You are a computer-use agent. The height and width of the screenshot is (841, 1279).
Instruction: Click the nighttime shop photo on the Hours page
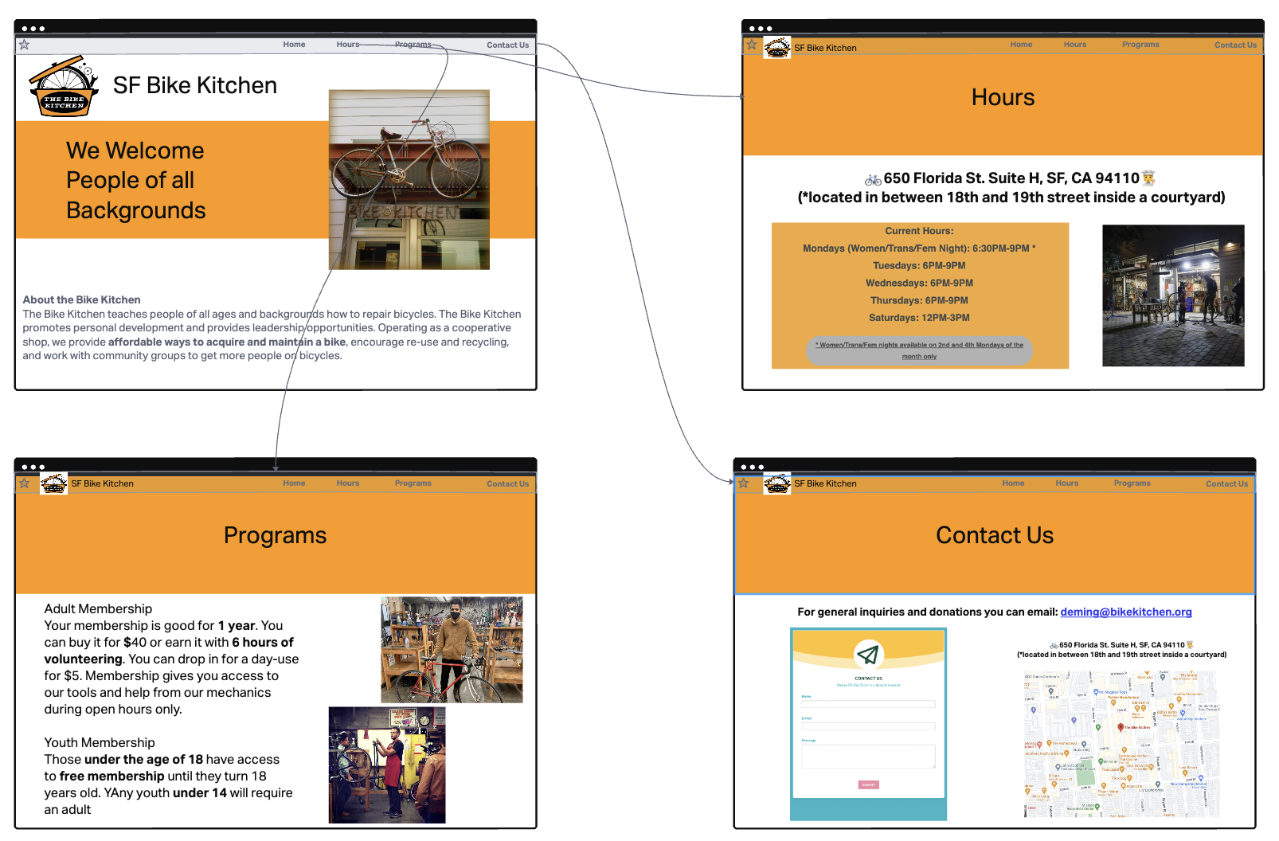point(1172,295)
